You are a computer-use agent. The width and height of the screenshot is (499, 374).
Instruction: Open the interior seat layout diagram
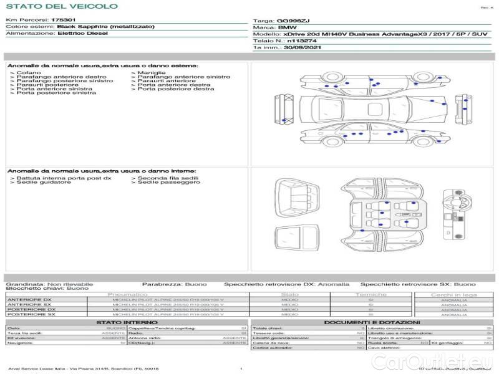click(x=381, y=216)
